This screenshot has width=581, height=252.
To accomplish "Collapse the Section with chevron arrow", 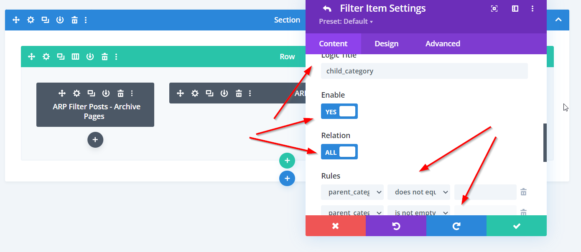I will (x=558, y=20).
